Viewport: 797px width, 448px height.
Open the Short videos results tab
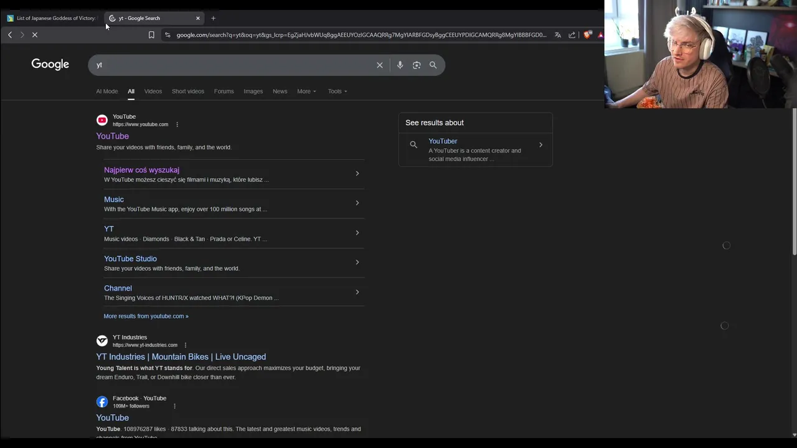click(x=188, y=91)
